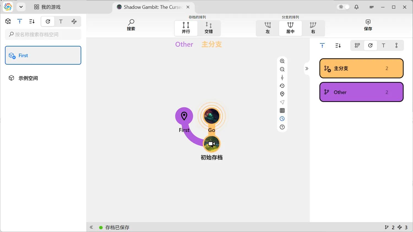Select 并行 parallel save arrangement
Viewport: 413px width, 232px height.
tap(186, 28)
